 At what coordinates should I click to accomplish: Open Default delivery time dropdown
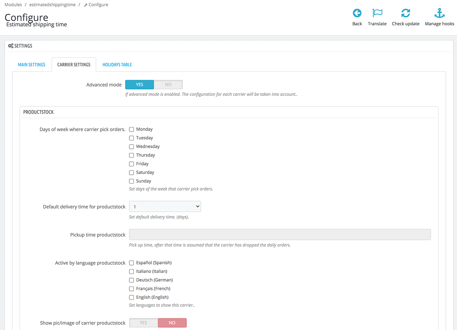pyautogui.click(x=165, y=206)
